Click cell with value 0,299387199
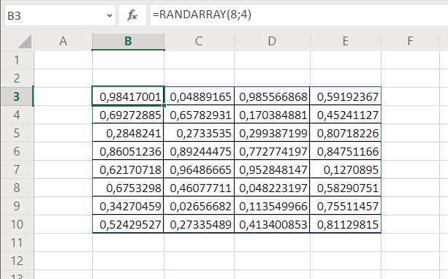This screenshot has height=279, width=448. 272,133
